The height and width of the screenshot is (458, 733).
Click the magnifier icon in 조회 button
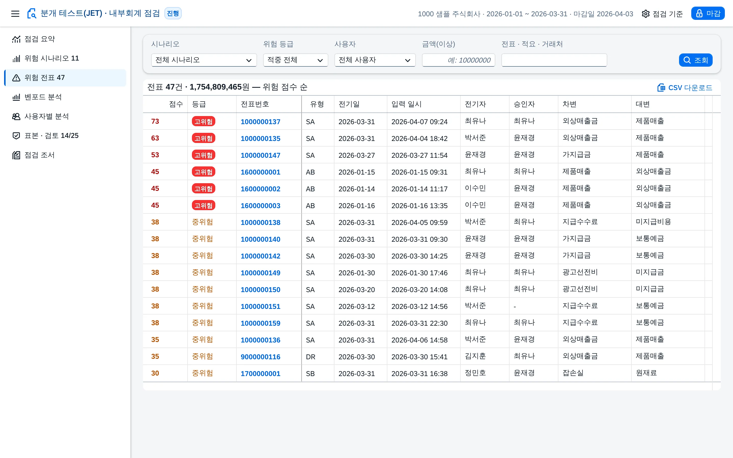click(x=687, y=60)
